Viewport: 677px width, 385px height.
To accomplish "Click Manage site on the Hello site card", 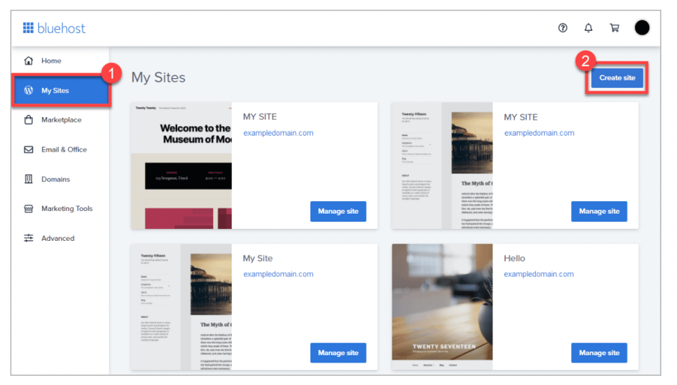I will tap(599, 353).
